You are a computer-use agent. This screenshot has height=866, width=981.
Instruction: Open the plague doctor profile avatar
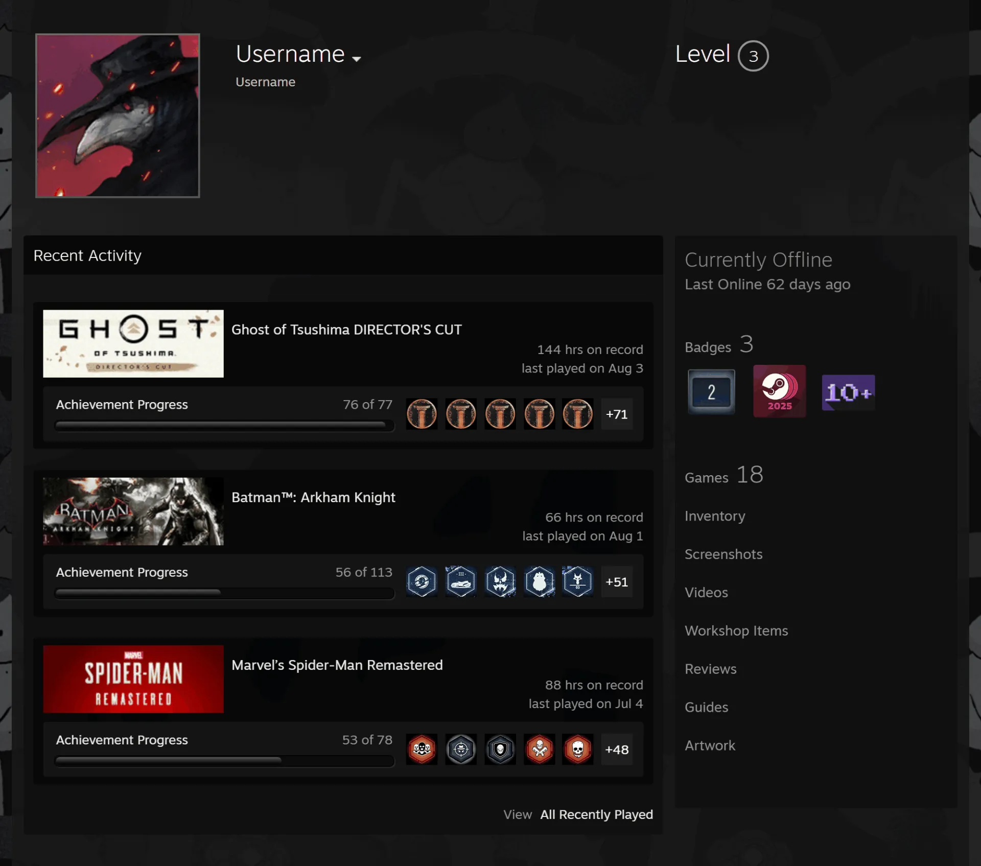click(x=118, y=115)
